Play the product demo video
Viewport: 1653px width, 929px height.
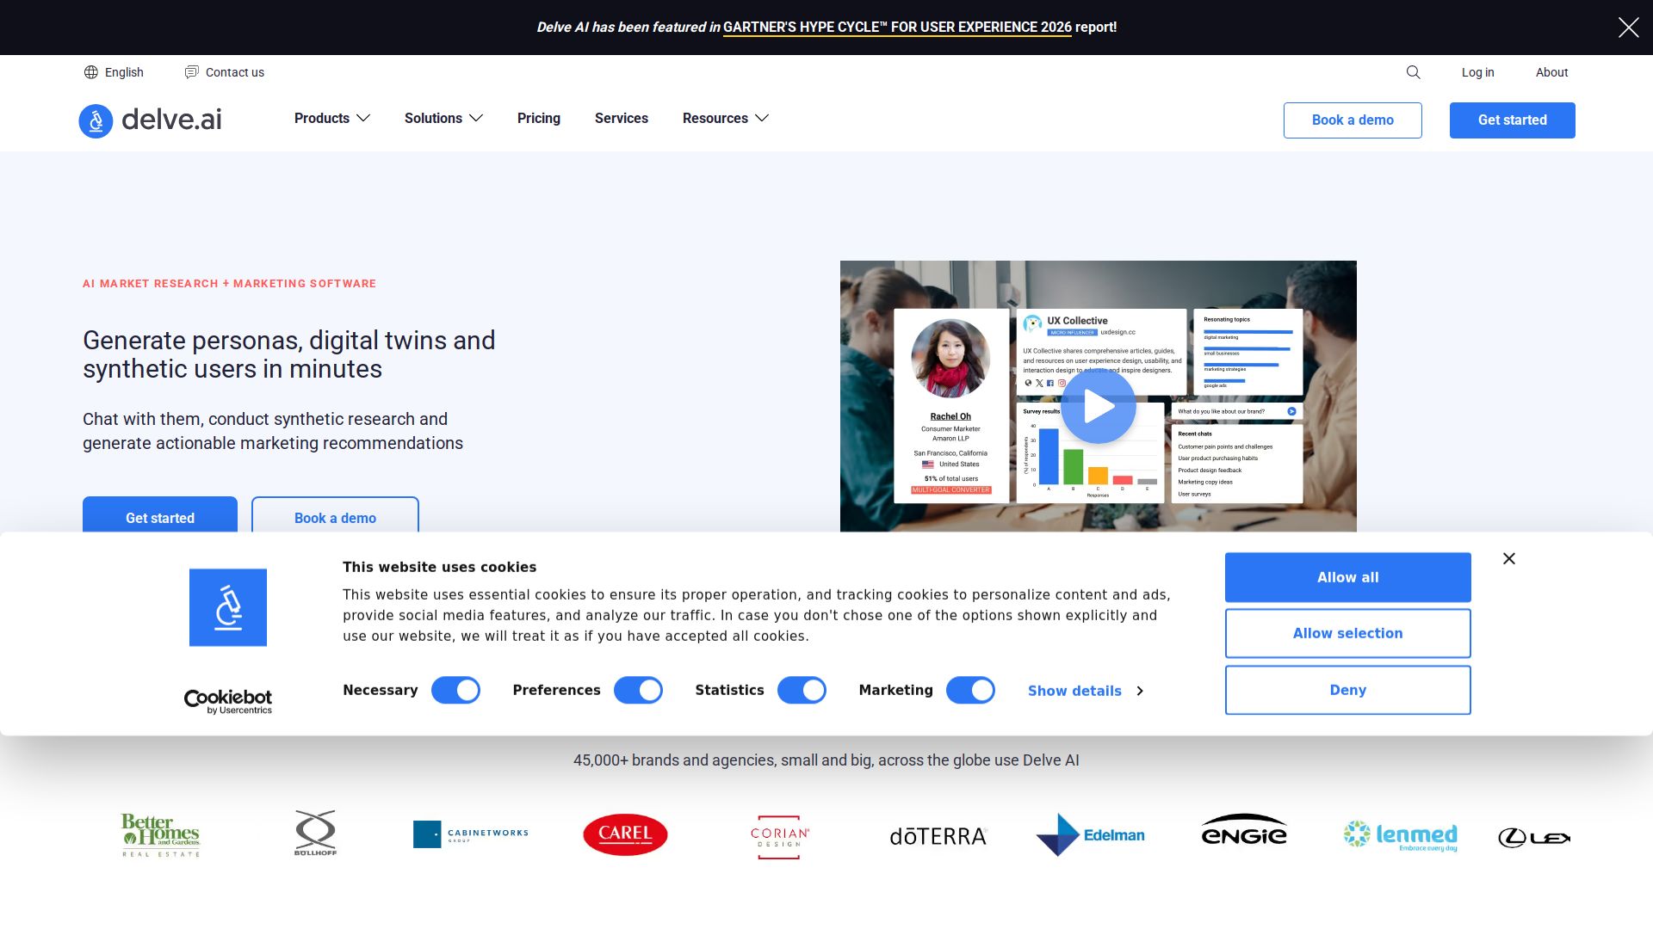(x=1098, y=406)
